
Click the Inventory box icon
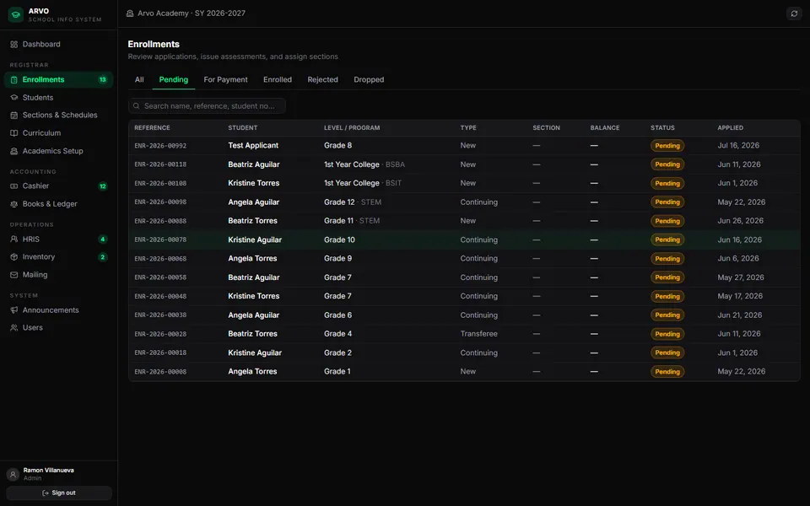tap(14, 256)
